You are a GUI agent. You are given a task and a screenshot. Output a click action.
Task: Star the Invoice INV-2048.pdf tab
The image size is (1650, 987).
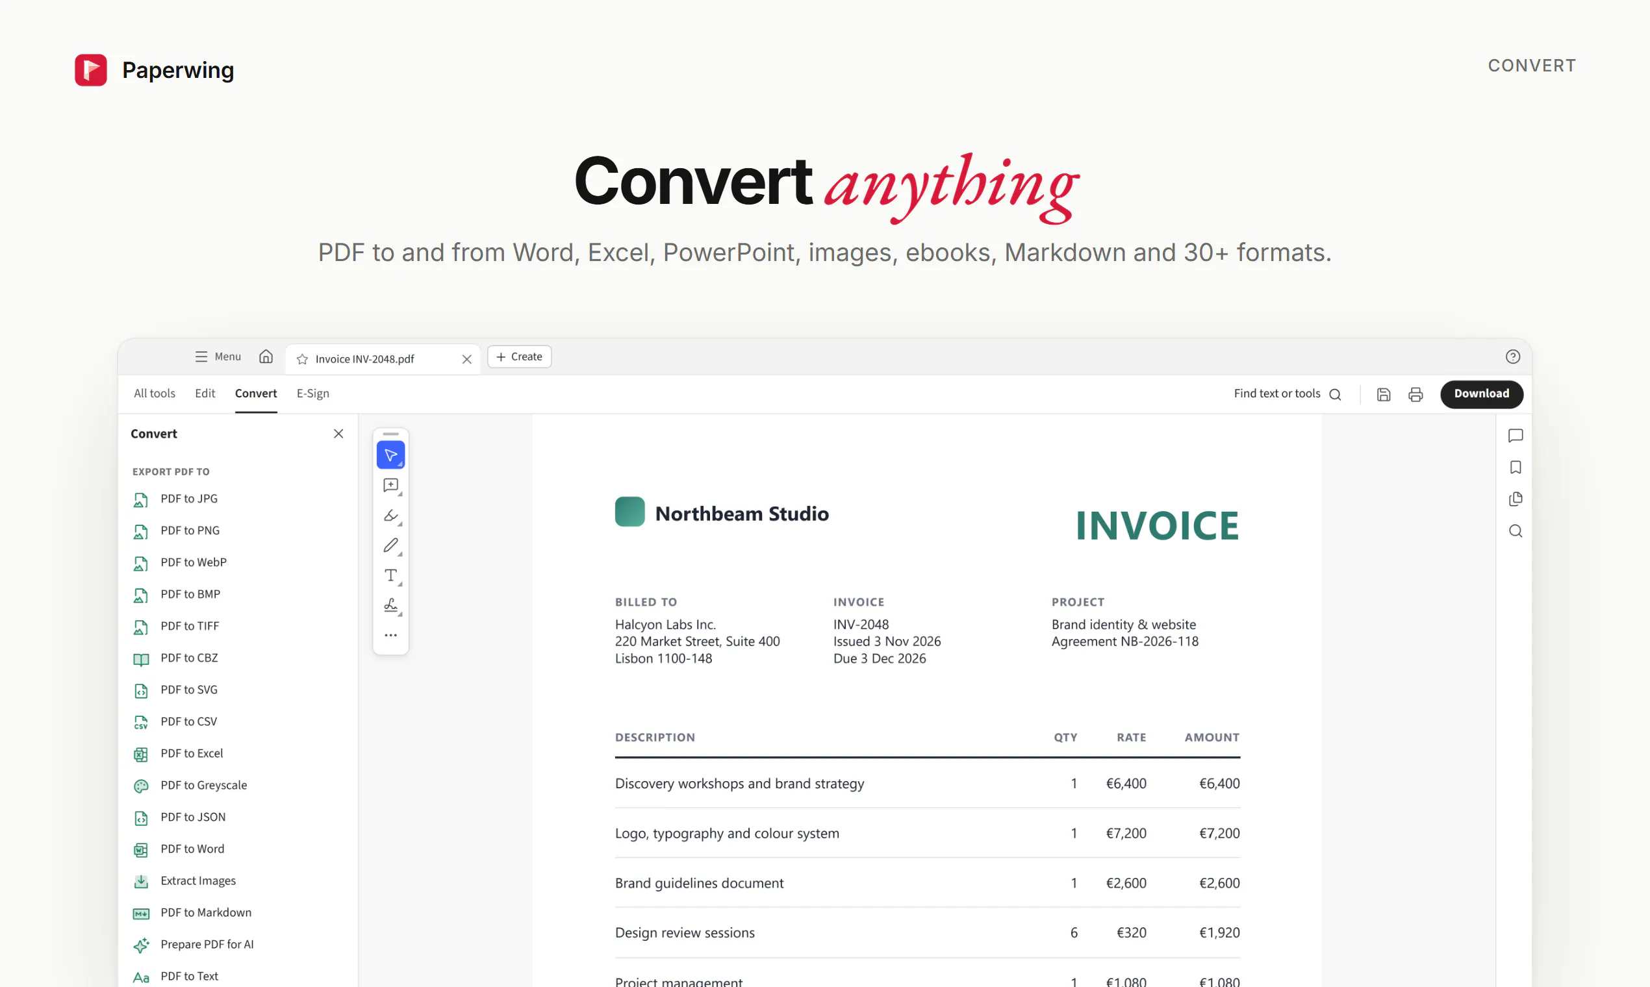tap(302, 359)
